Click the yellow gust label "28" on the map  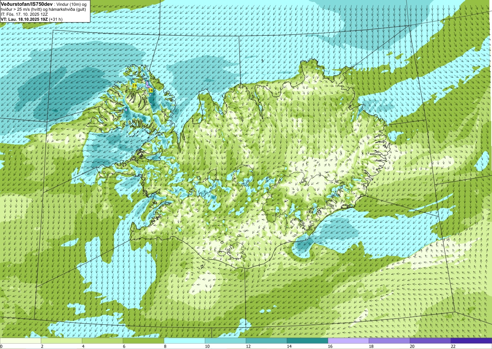150,90
